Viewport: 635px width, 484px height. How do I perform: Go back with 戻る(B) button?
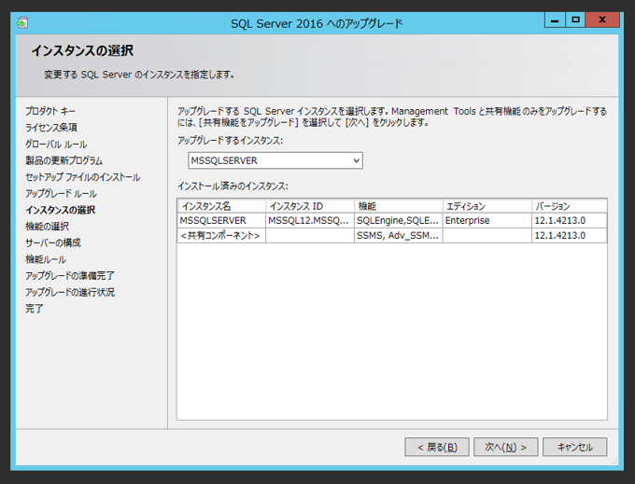point(437,447)
